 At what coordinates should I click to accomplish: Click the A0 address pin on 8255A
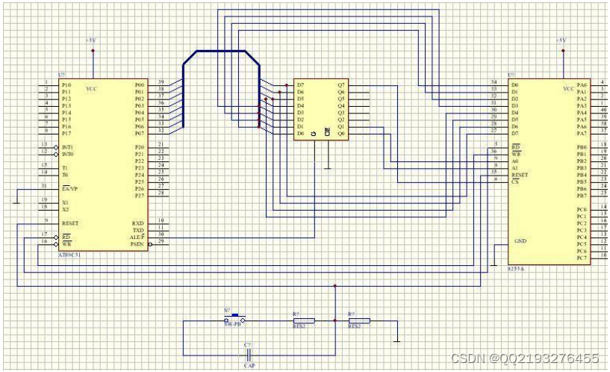[x=514, y=161]
